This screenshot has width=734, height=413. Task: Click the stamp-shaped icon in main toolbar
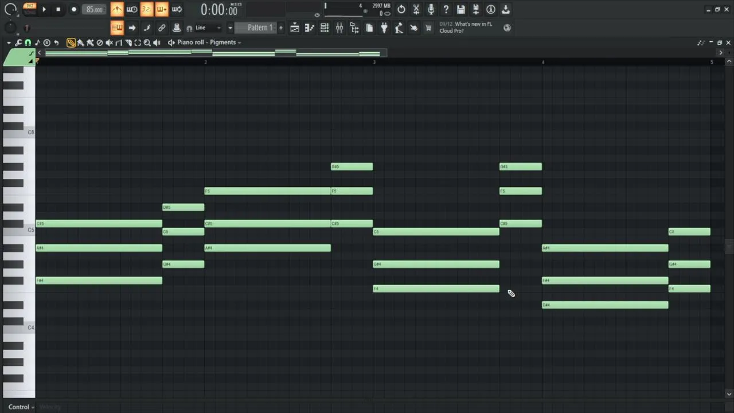[177, 28]
